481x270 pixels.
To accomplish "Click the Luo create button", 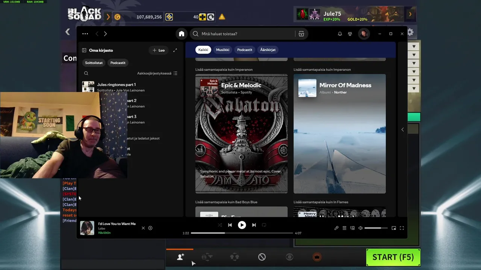I will 158,50.
